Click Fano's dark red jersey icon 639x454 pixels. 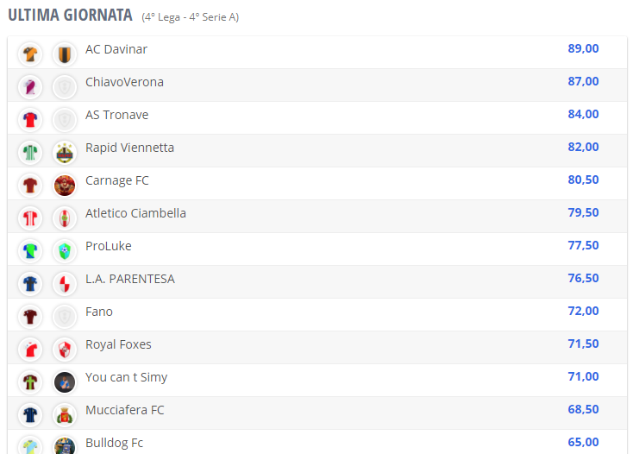point(30,317)
